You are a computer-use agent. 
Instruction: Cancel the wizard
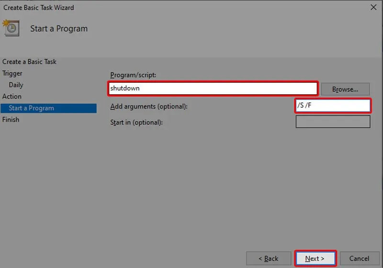(359, 258)
